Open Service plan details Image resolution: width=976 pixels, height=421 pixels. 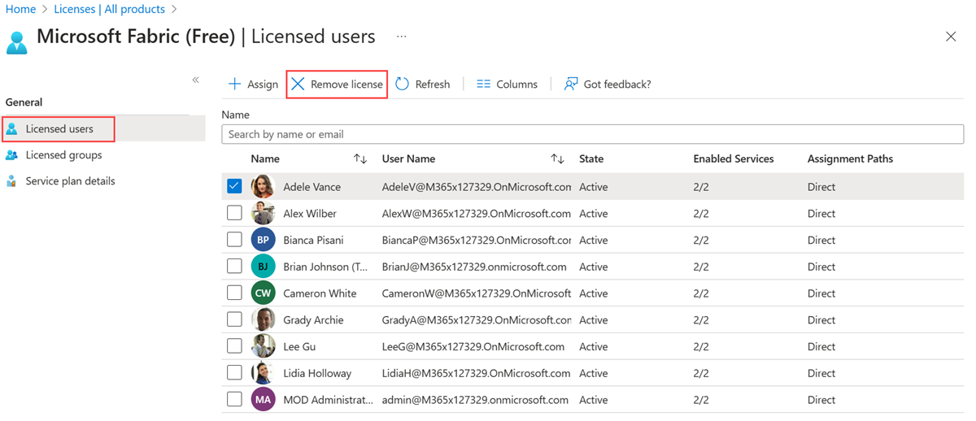(x=70, y=181)
